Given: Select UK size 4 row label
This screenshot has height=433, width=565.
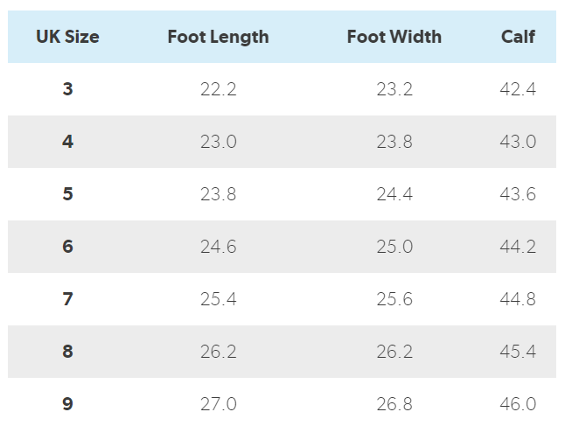Looking at the screenshot, I should point(67,142).
